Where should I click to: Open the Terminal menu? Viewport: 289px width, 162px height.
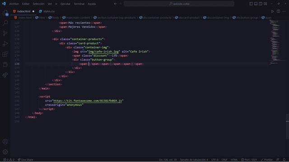79,4
